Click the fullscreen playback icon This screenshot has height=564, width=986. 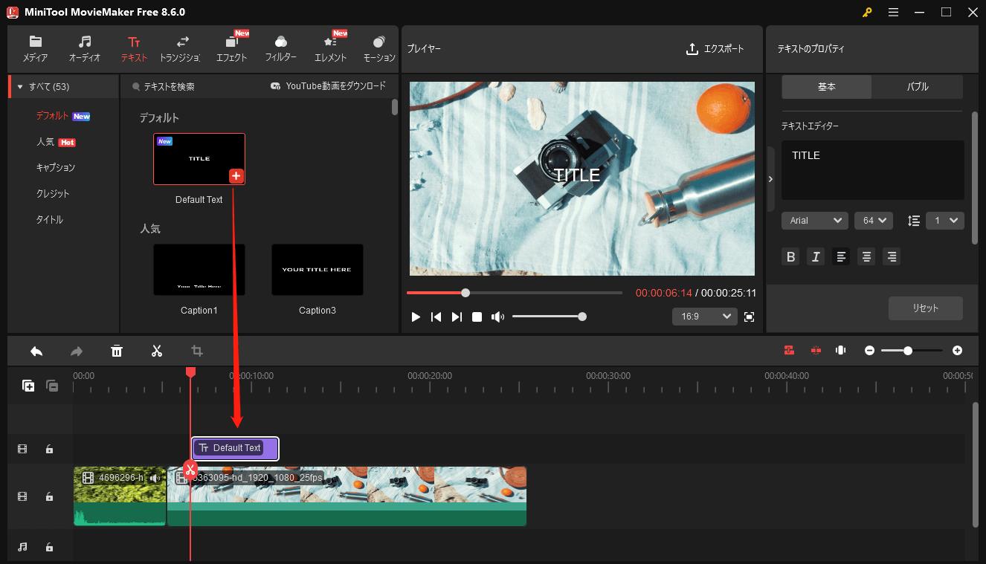(x=749, y=316)
